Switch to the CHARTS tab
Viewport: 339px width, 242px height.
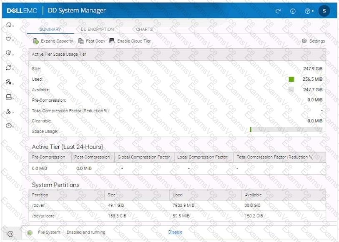tap(144, 29)
